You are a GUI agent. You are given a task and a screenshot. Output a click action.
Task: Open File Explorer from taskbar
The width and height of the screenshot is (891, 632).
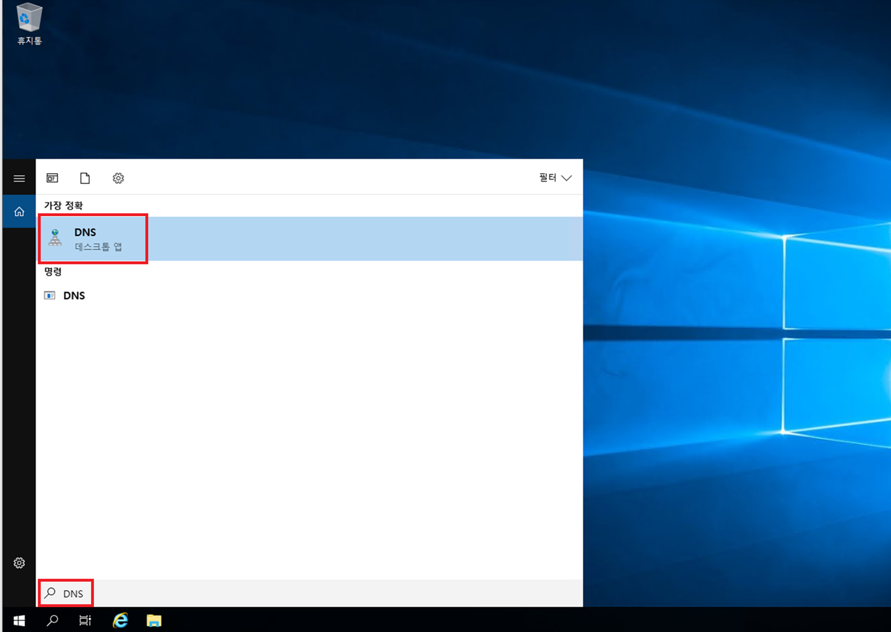154,620
